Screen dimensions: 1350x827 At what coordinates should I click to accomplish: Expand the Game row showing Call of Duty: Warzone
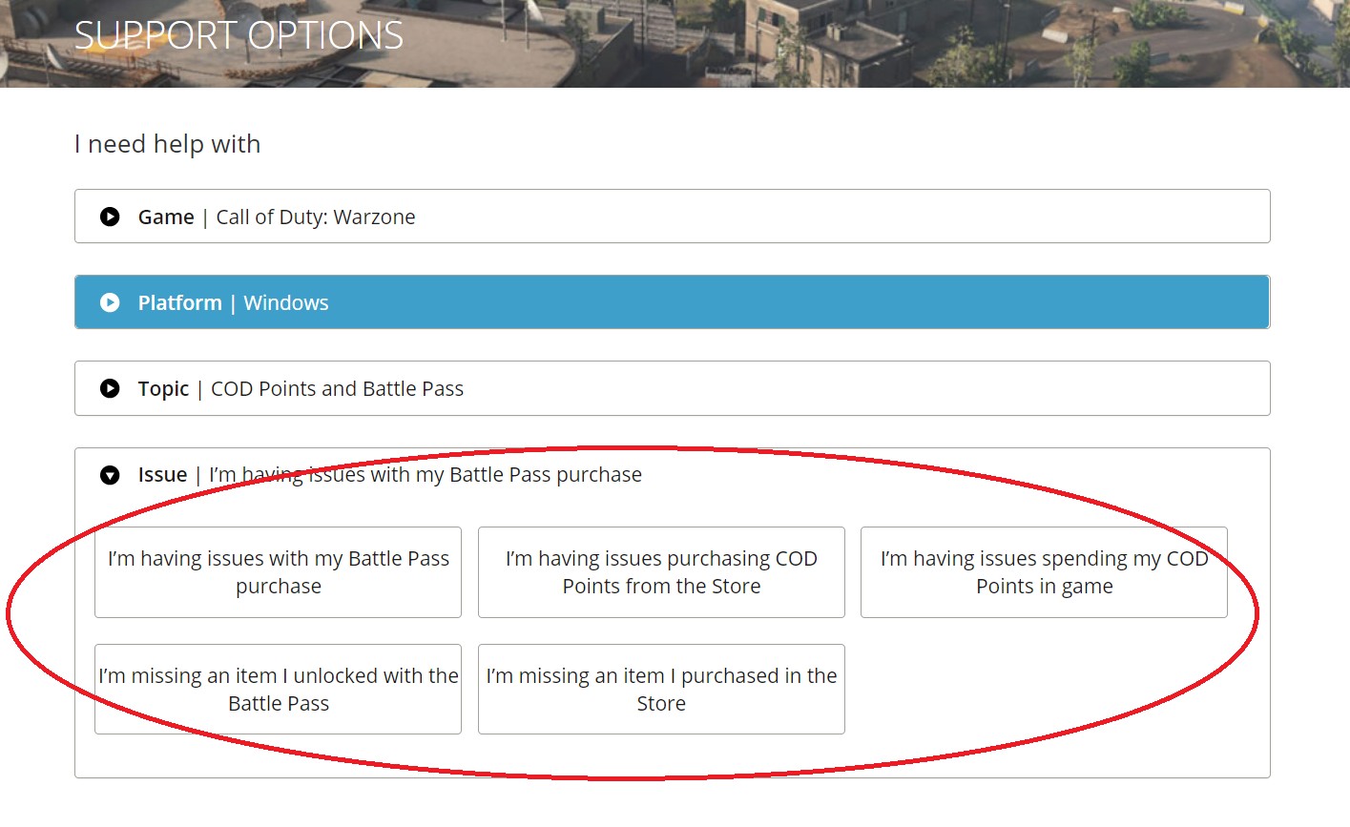click(315, 217)
